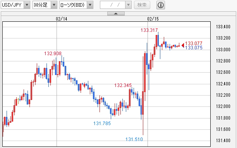Image resolution: width=237 pixels, height=148 pixels.
Task: Open the information icon button
Action: tap(161, 5)
